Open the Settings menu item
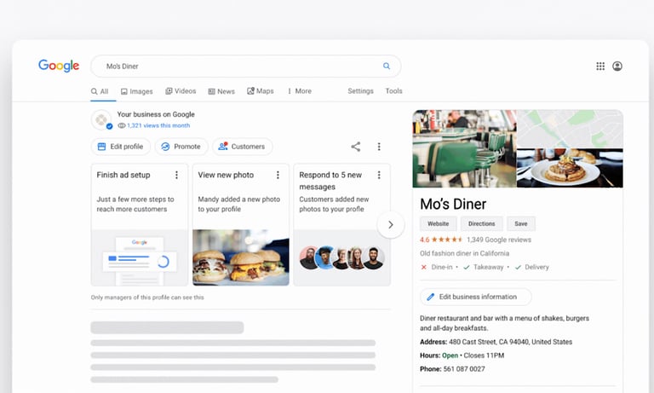 coord(360,91)
